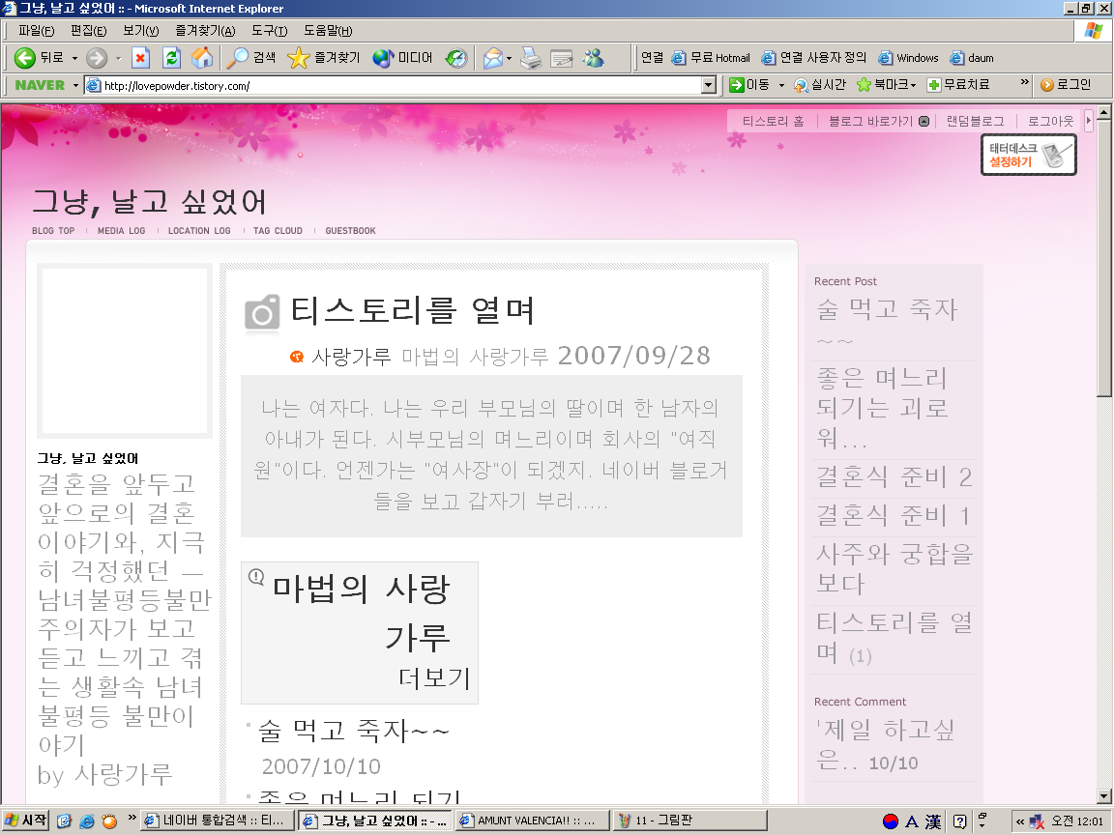Viewport: 1114px width, 835px height.
Task: Click the Edit page toolbar icon
Action: point(561,58)
